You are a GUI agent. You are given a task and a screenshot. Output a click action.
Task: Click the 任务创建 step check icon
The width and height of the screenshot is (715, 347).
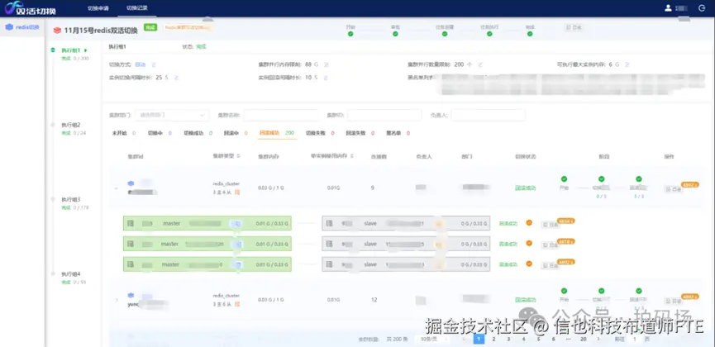tap(445, 34)
